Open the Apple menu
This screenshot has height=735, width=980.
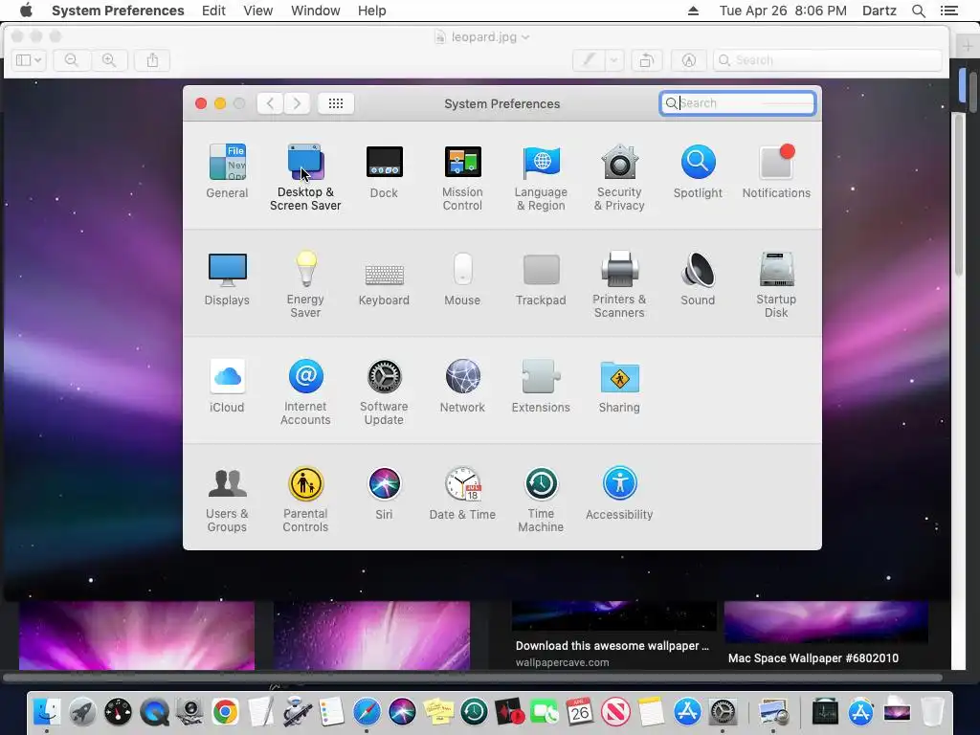click(26, 11)
